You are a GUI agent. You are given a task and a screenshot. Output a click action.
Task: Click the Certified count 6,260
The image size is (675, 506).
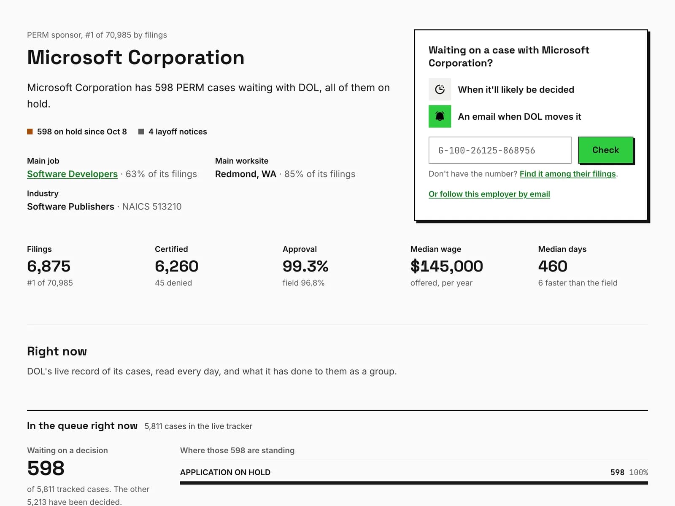click(176, 266)
